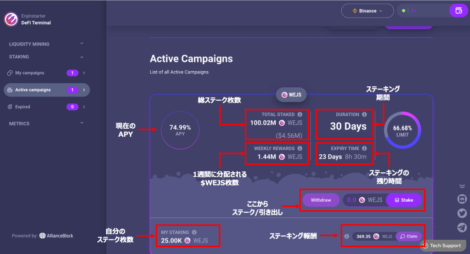Image resolution: width=470 pixels, height=254 pixels.
Task: Click the Expiry Time info icon
Action: tap(364, 148)
